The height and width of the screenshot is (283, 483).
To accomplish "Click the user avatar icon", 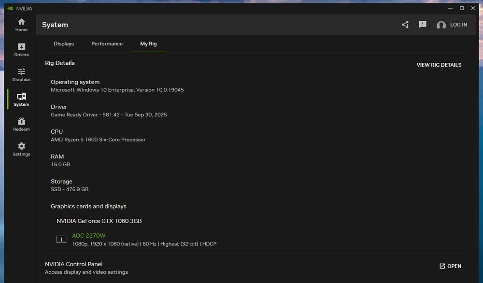I will (x=441, y=25).
